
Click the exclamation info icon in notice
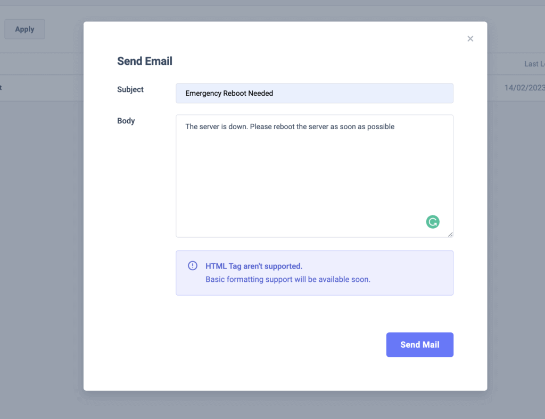(193, 266)
